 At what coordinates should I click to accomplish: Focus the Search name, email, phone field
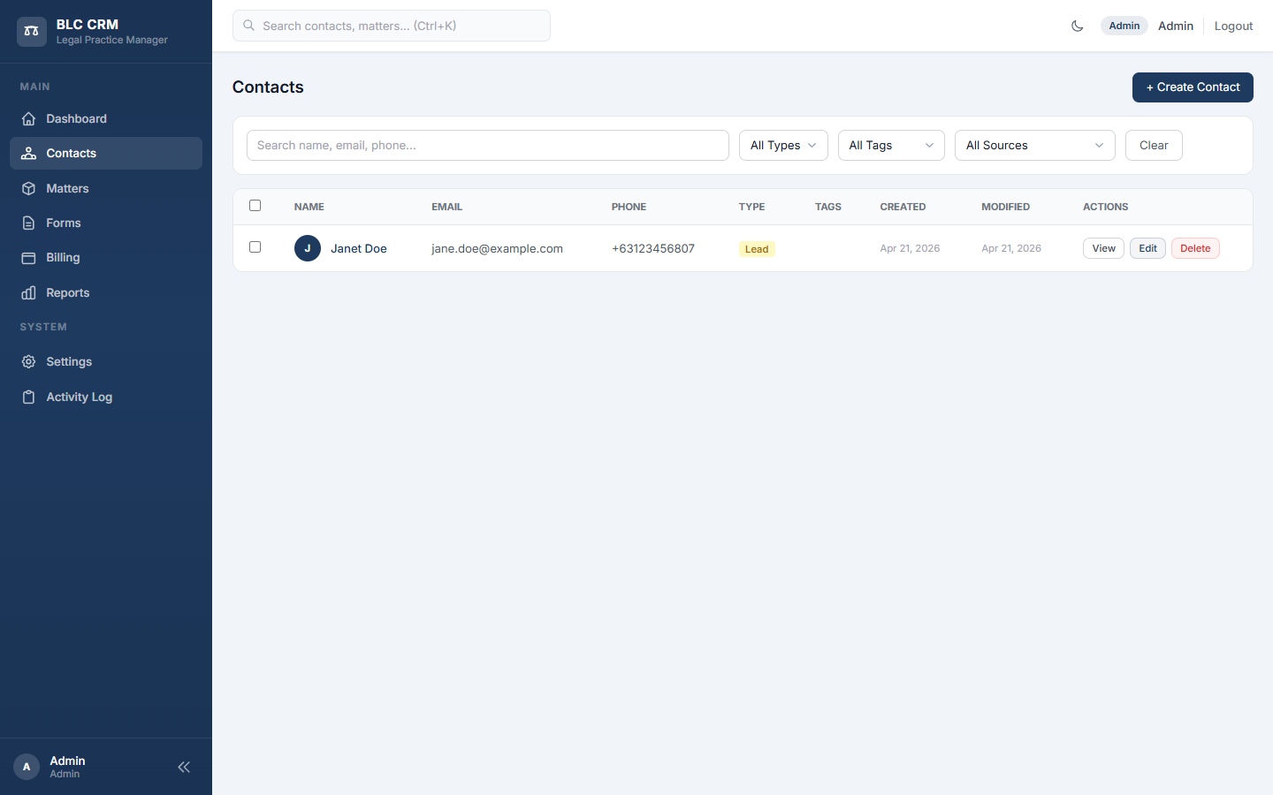[488, 145]
